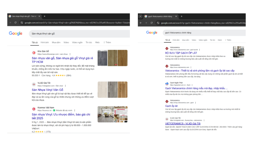Select 'Mua sắm' tab in left window

coord(56,42)
